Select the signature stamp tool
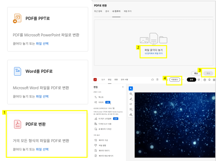The image size is (216, 161). click(131, 115)
